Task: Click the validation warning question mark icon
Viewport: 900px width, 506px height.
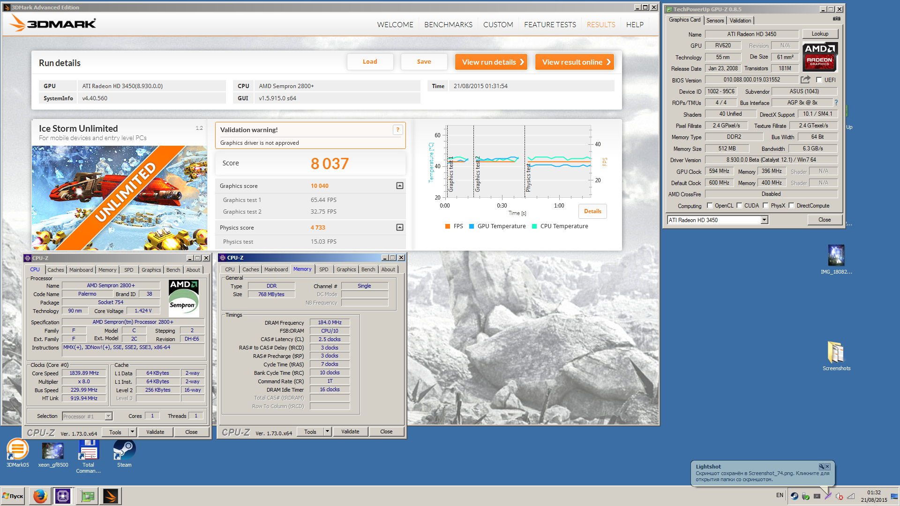Action: 397,130
